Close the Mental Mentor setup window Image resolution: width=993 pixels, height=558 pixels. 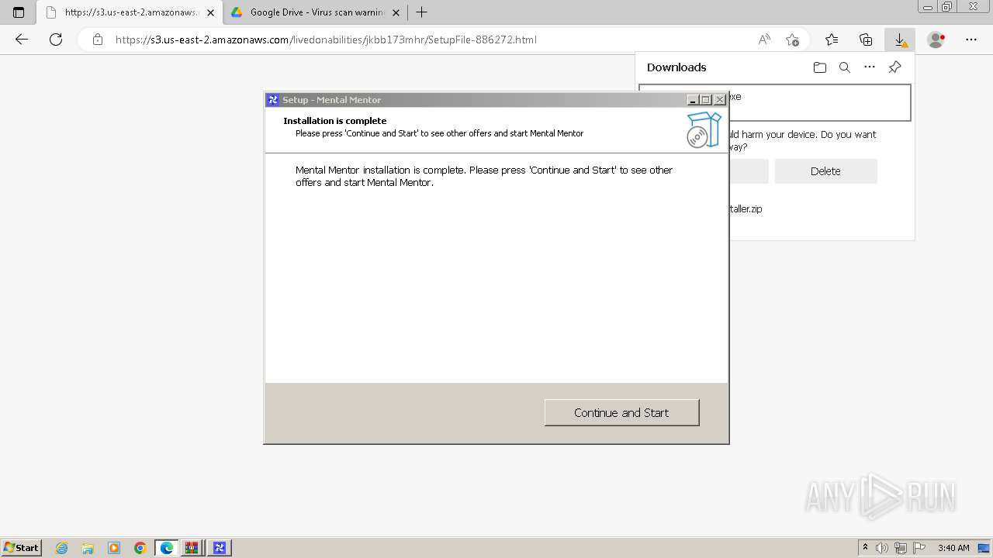click(719, 100)
